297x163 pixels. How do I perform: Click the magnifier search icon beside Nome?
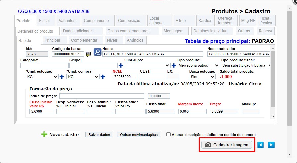click(97, 52)
